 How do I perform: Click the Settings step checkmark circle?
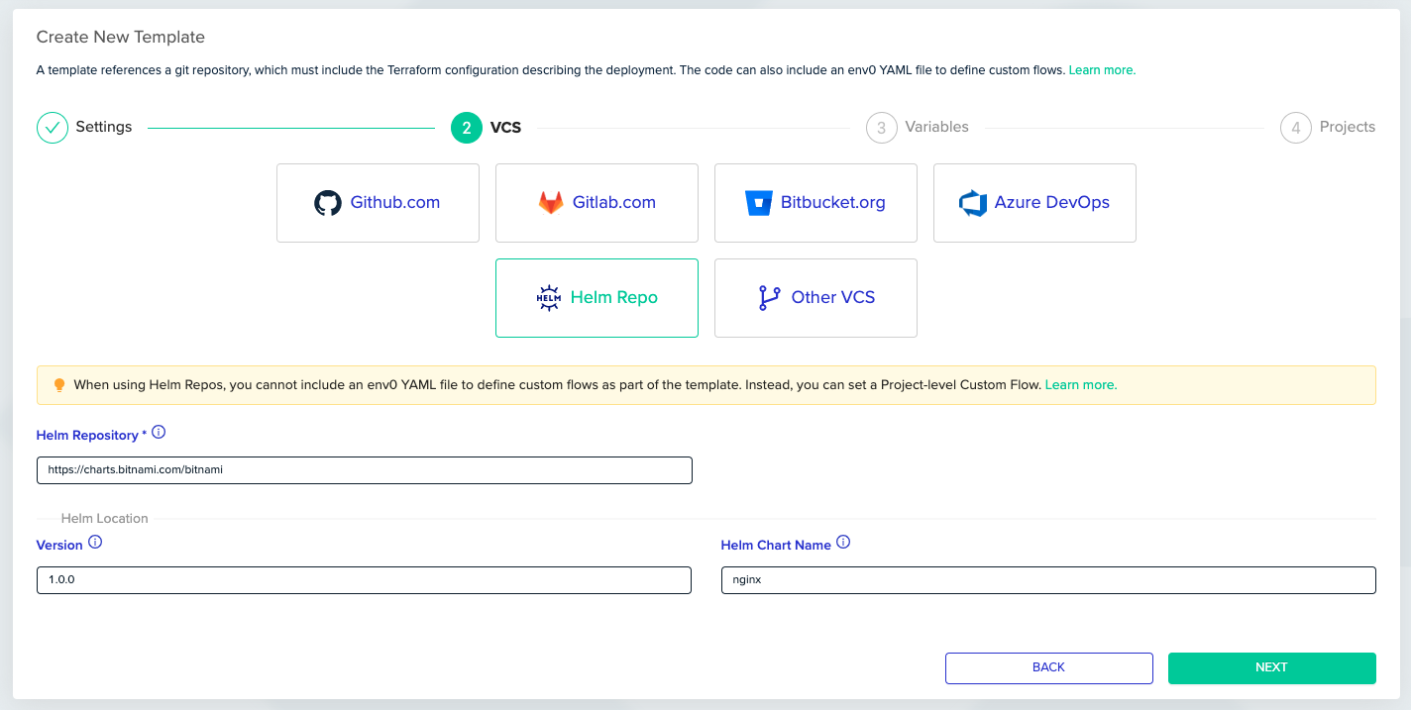click(53, 128)
